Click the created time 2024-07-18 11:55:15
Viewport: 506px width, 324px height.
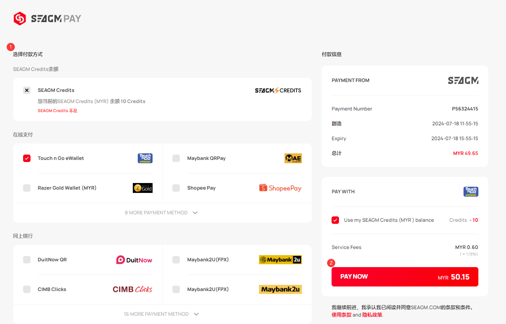click(455, 124)
